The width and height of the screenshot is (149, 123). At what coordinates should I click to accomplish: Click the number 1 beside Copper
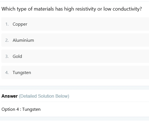[7, 24]
